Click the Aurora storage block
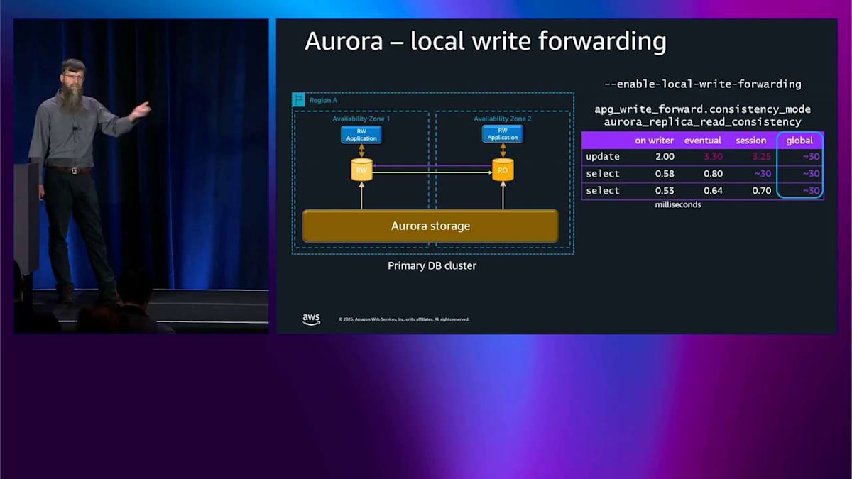This screenshot has height=479, width=852. (x=430, y=226)
